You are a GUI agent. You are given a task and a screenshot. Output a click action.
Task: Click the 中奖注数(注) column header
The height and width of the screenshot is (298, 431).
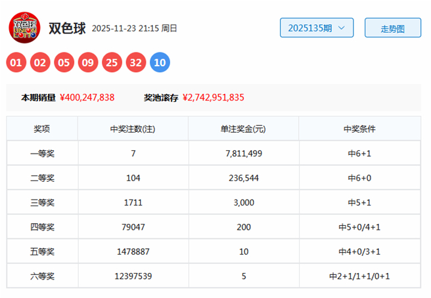pyautogui.click(x=133, y=129)
